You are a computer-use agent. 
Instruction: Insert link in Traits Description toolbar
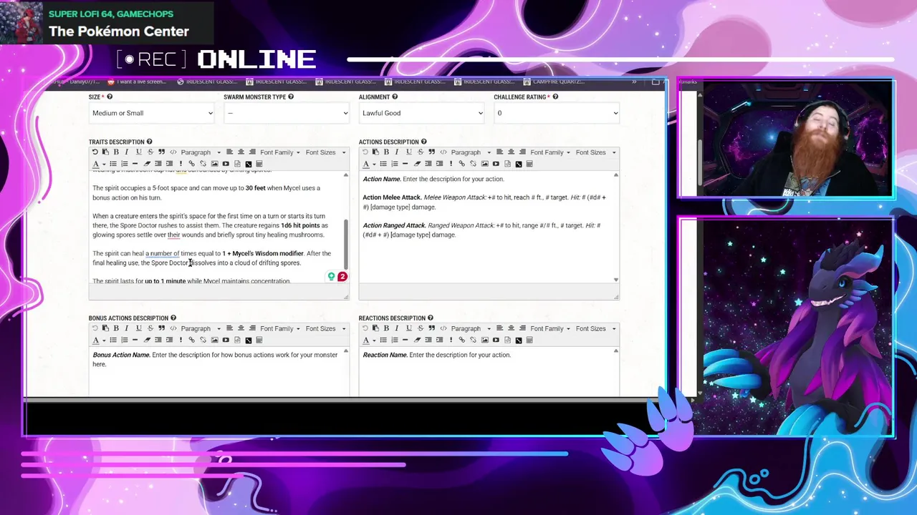(x=191, y=164)
